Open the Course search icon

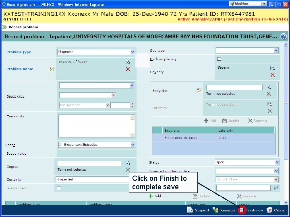[x=128, y=163]
